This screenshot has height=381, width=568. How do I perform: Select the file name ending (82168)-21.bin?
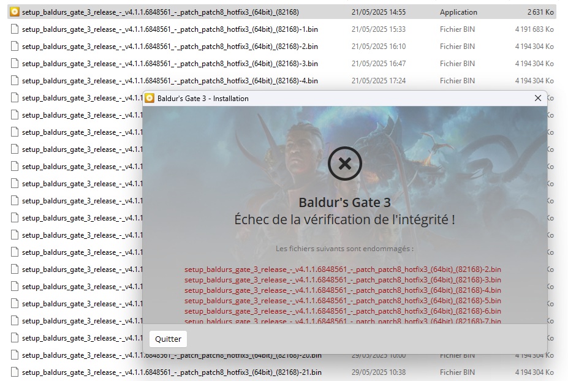pos(172,372)
